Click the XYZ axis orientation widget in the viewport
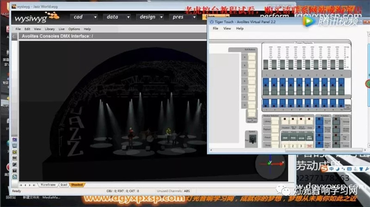Viewport: 370px width, 207px height. 271,164
